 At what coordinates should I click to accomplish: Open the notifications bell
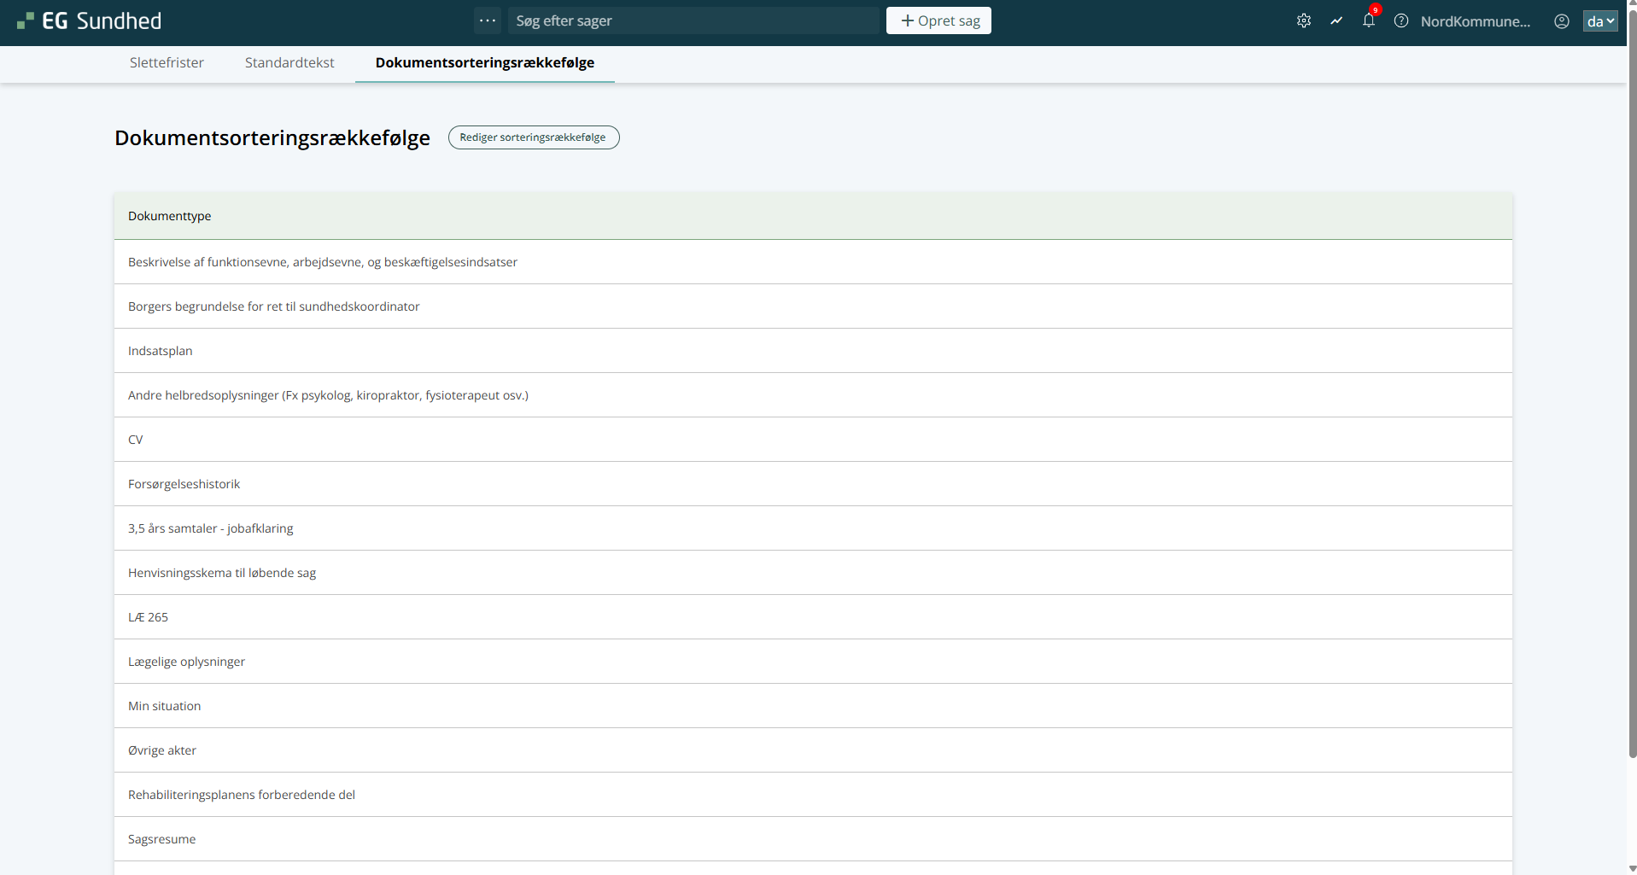point(1368,21)
